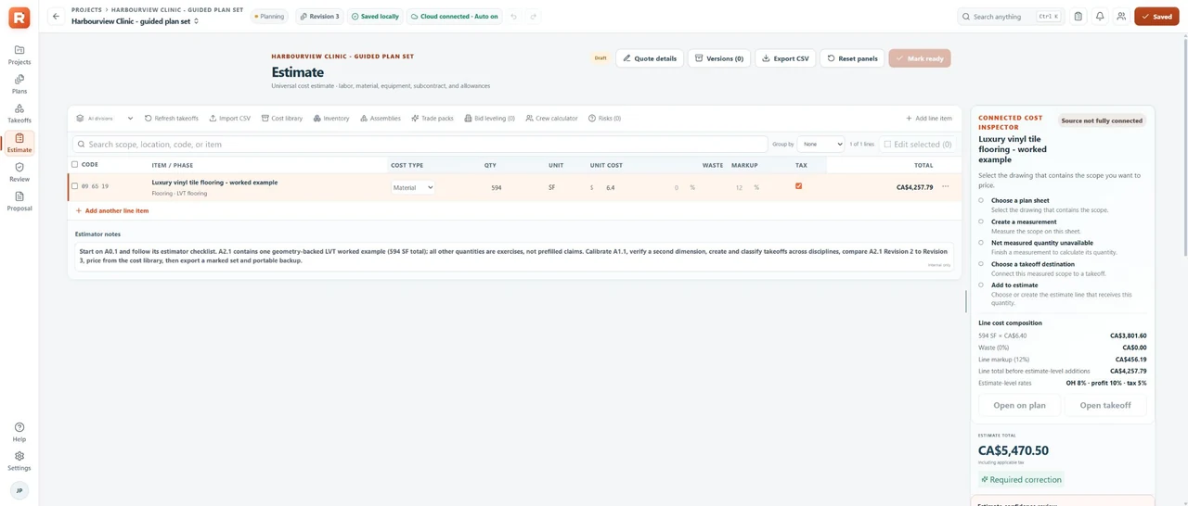Image resolution: width=1188 pixels, height=506 pixels.
Task: Check the Luxury vinyl tile row checkbox
Action: pyautogui.click(x=75, y=186)
